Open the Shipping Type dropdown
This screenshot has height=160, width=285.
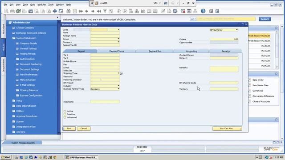pyautogui.click(x=118, y=73)
